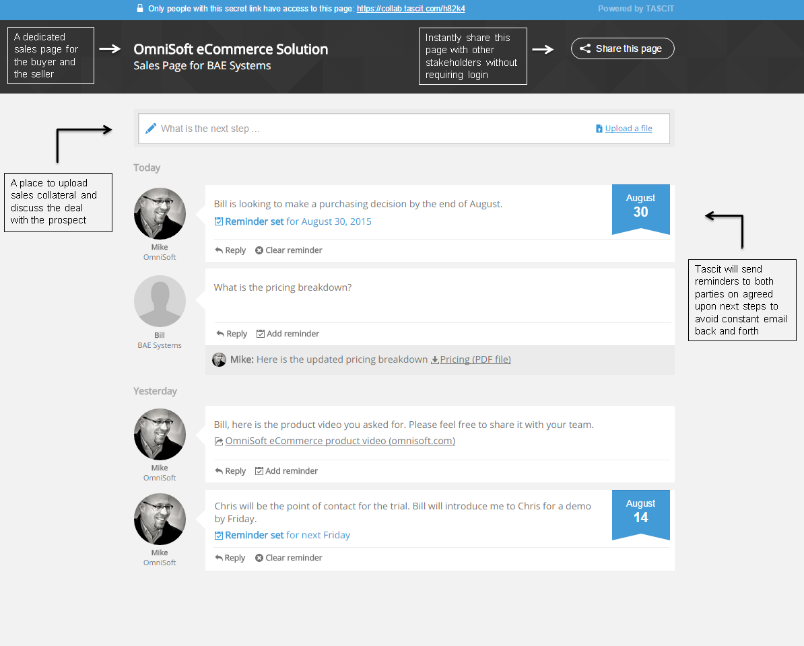Click reply arrow icon on pricing breakdown post
This screenshot has width=804, height=646.
[x=220, y=334]
